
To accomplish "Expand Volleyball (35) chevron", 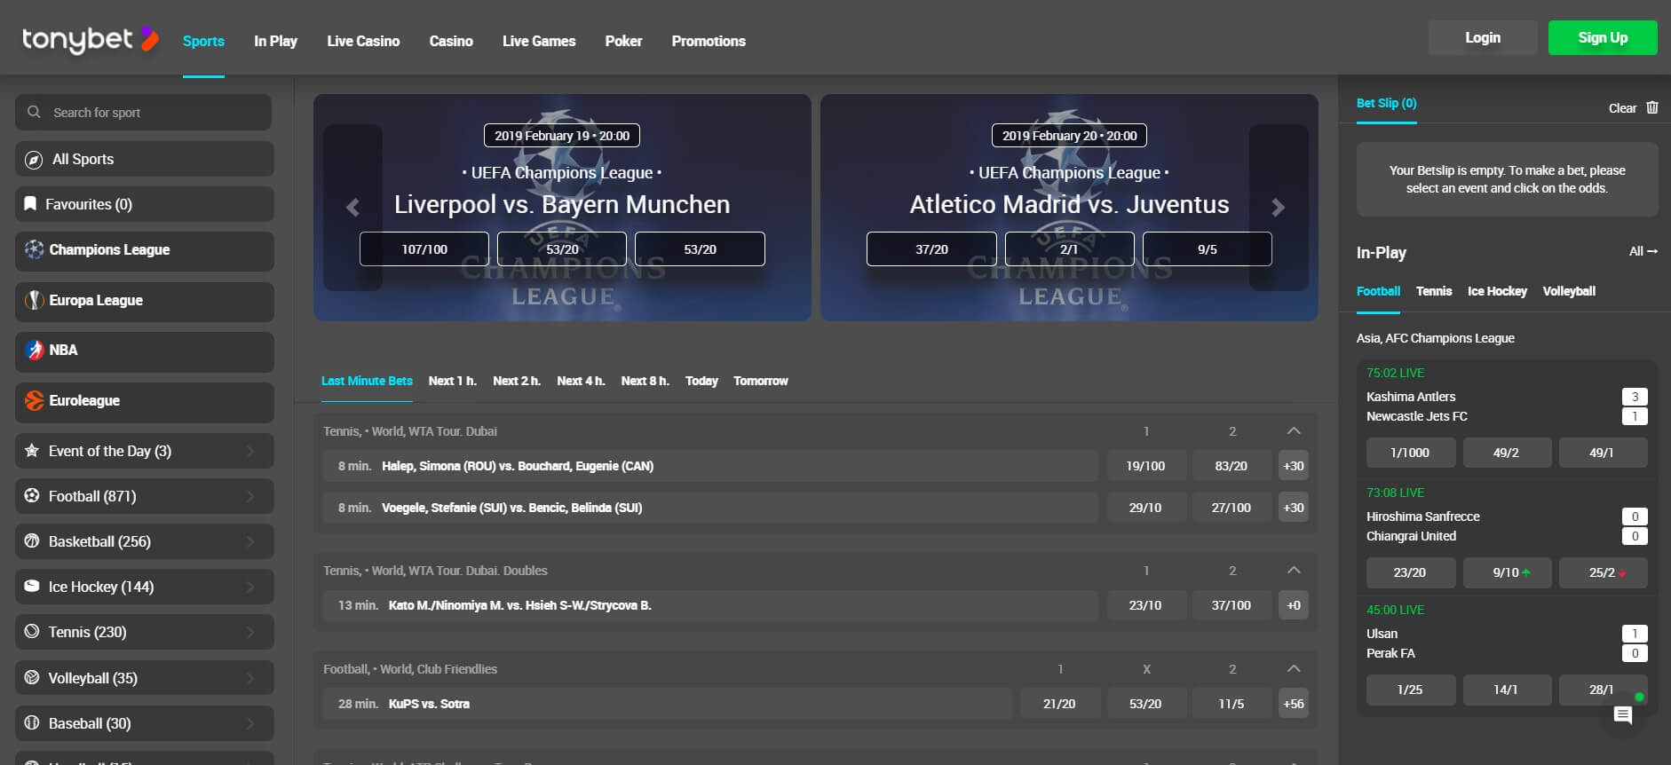I will [250, 679].
